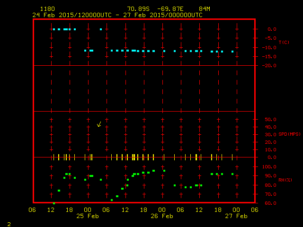Click the start time 24 Feb 2015/120000UTC
Screen dimensions: 303x227
click(71, 15)
